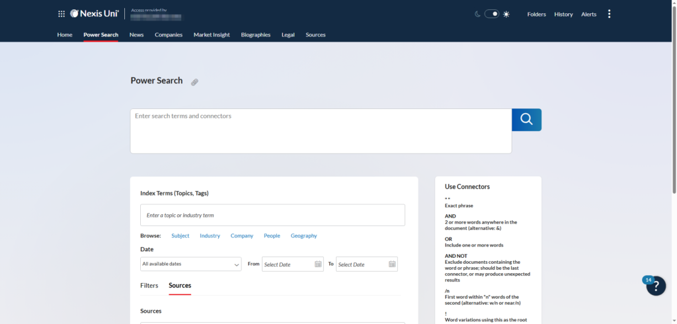The image size is (677, 324).
Task: Select the Sources tab in search panel
Action: pos(180,286)
